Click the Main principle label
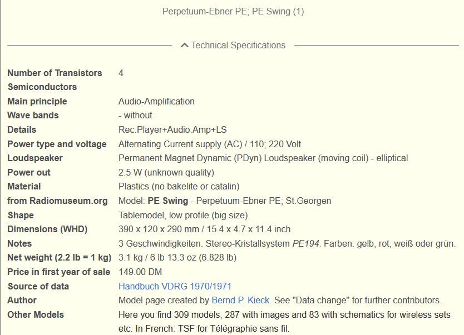Screen dimensions: 464x335 coord(37,101)
